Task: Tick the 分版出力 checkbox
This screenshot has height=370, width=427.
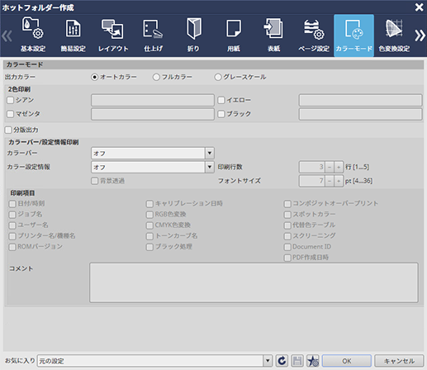Action: pyautogui.click(x=8, y=130)
